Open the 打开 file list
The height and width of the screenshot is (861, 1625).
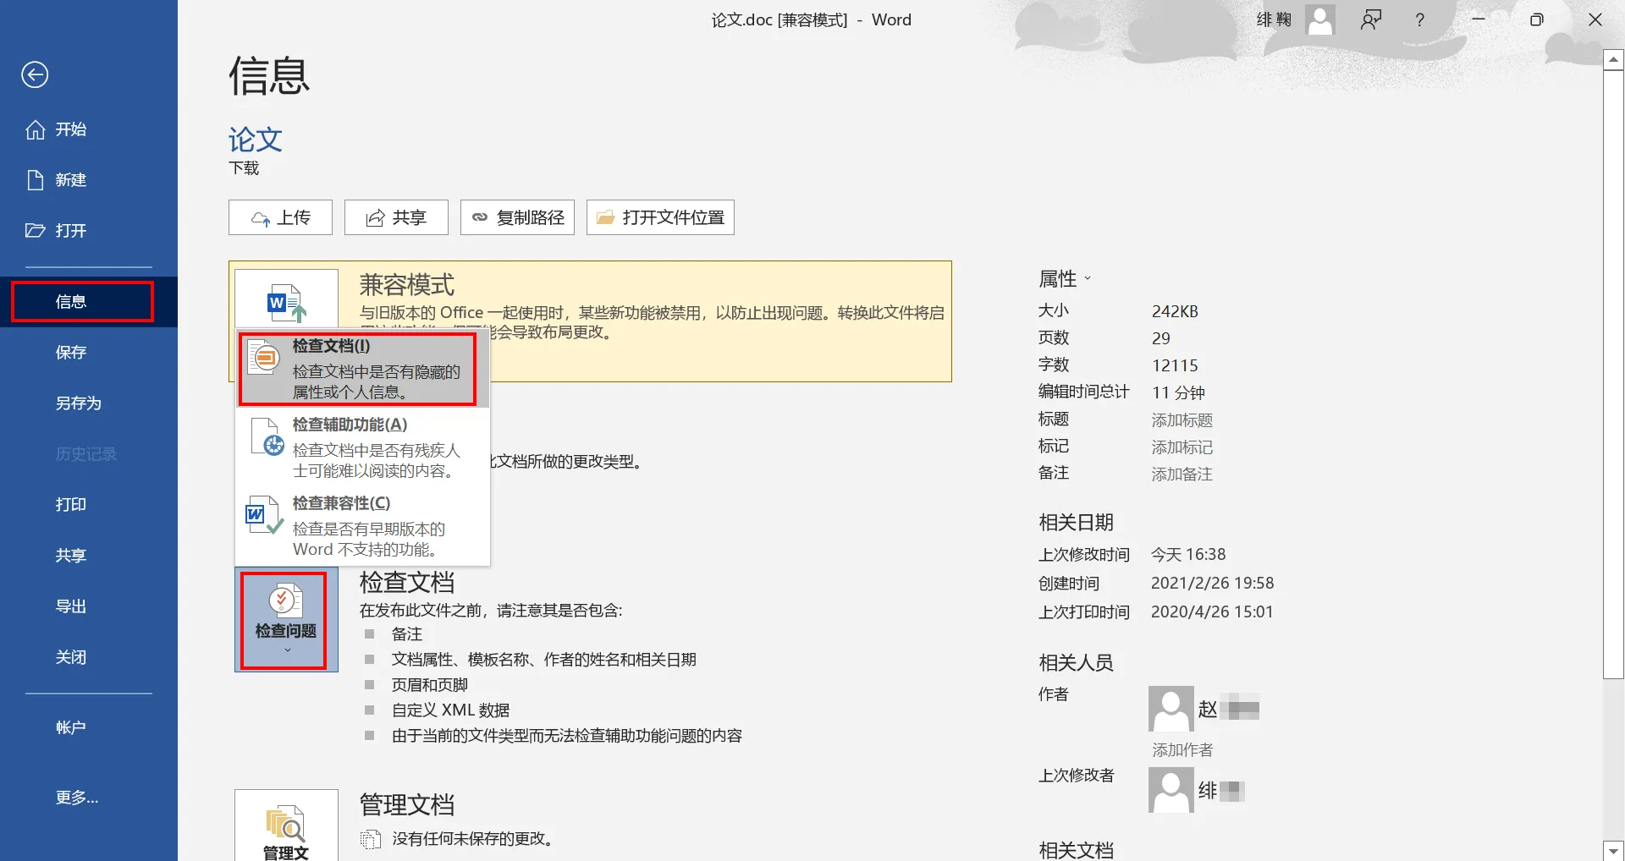(89, 231)
